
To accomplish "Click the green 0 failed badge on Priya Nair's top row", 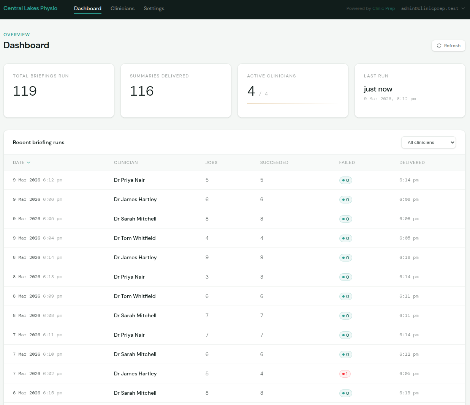I will click(345, 180).
